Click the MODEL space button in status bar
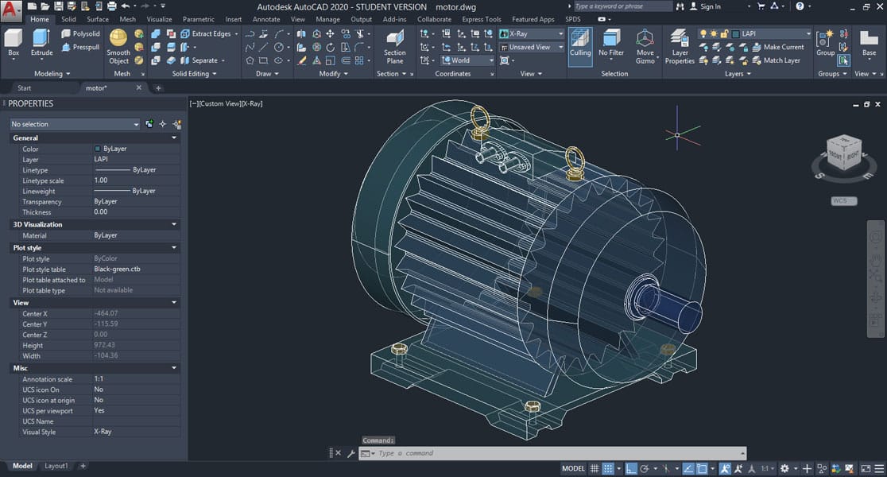This screenshot has height=477, width=887. pos(573,468)
